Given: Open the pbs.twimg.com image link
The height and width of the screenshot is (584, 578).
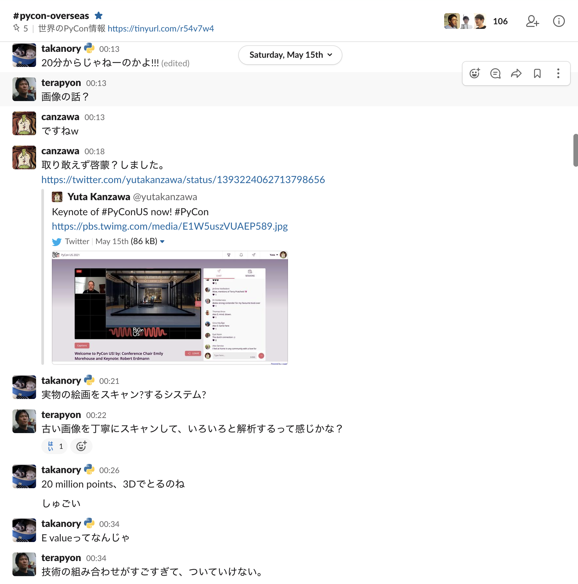Looking at the screenshot, I should [169, 226].
